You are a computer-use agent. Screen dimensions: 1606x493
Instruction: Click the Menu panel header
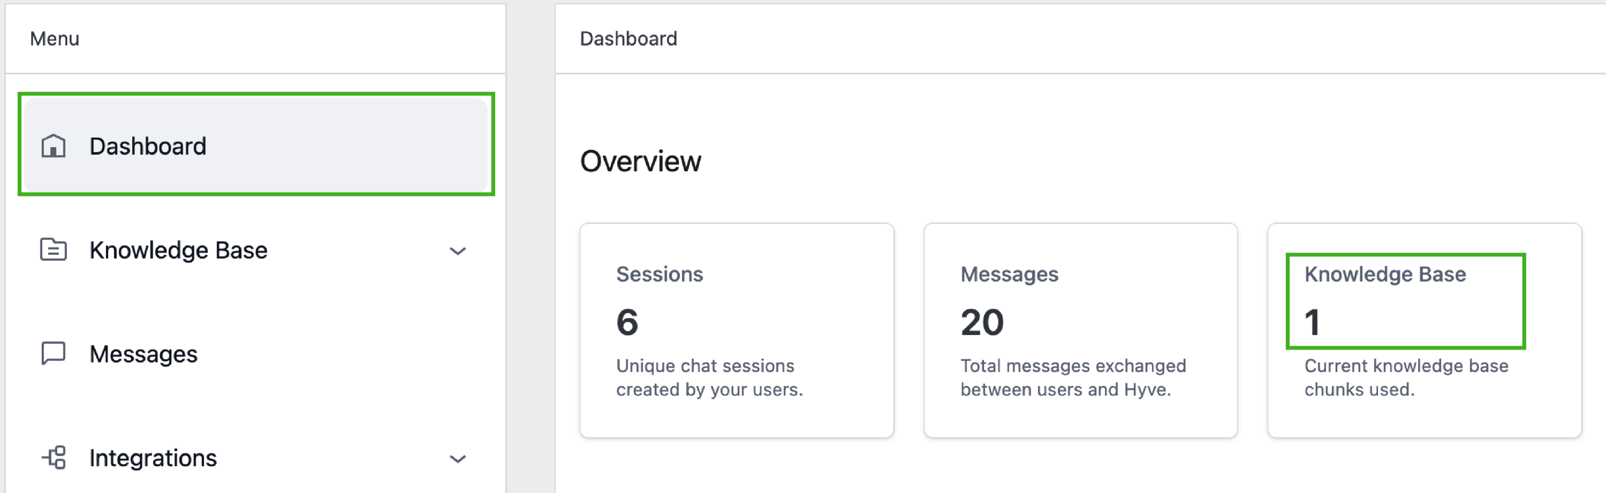55,39
